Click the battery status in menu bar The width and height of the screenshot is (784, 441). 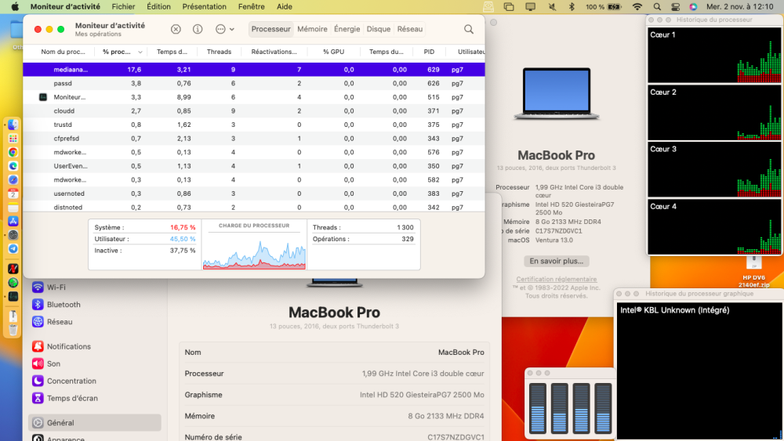tap(604, 6)
